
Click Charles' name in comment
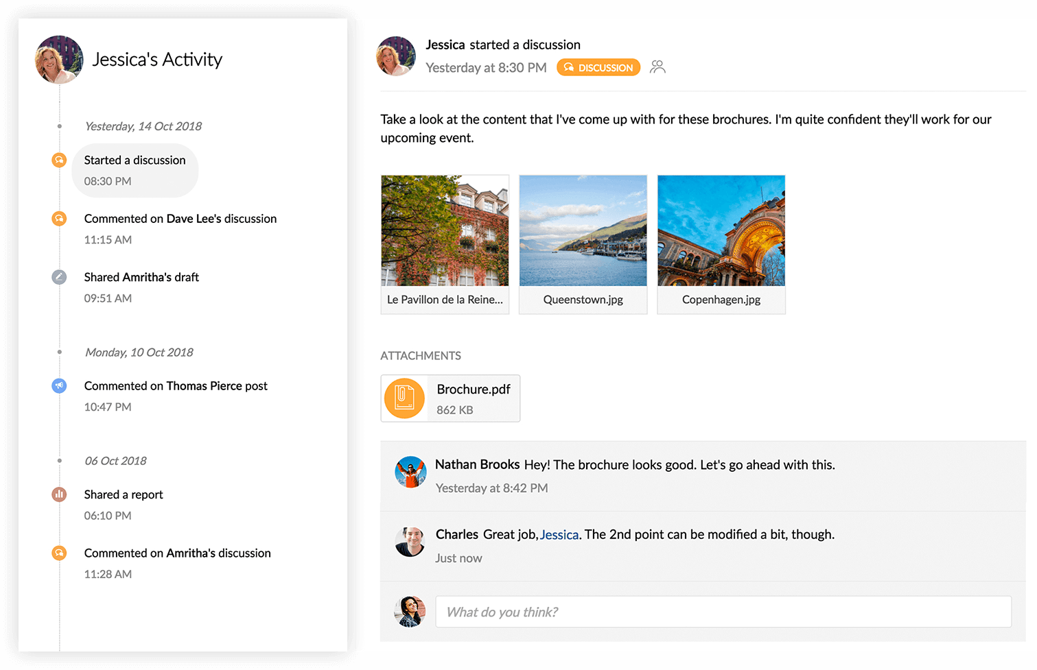457,534
